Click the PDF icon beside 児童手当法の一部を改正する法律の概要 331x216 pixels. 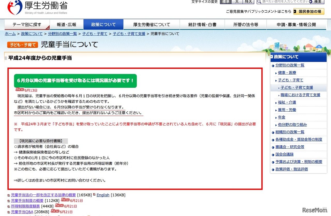pyautogui.click(x=9, y=195)
